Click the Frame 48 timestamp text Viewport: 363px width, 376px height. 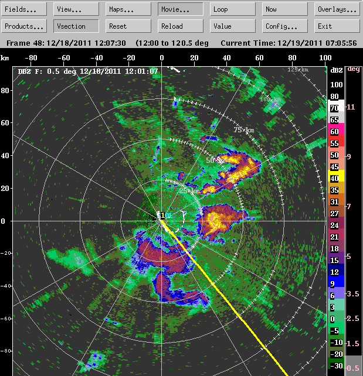click(66, 43)
